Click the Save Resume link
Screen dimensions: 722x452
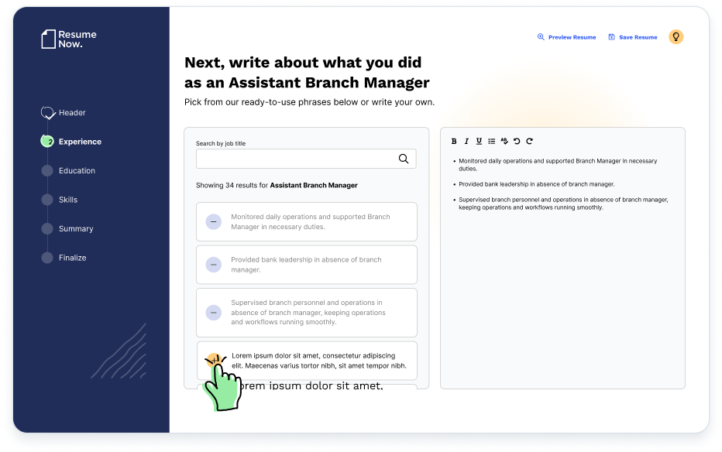(x=633, y=37)
